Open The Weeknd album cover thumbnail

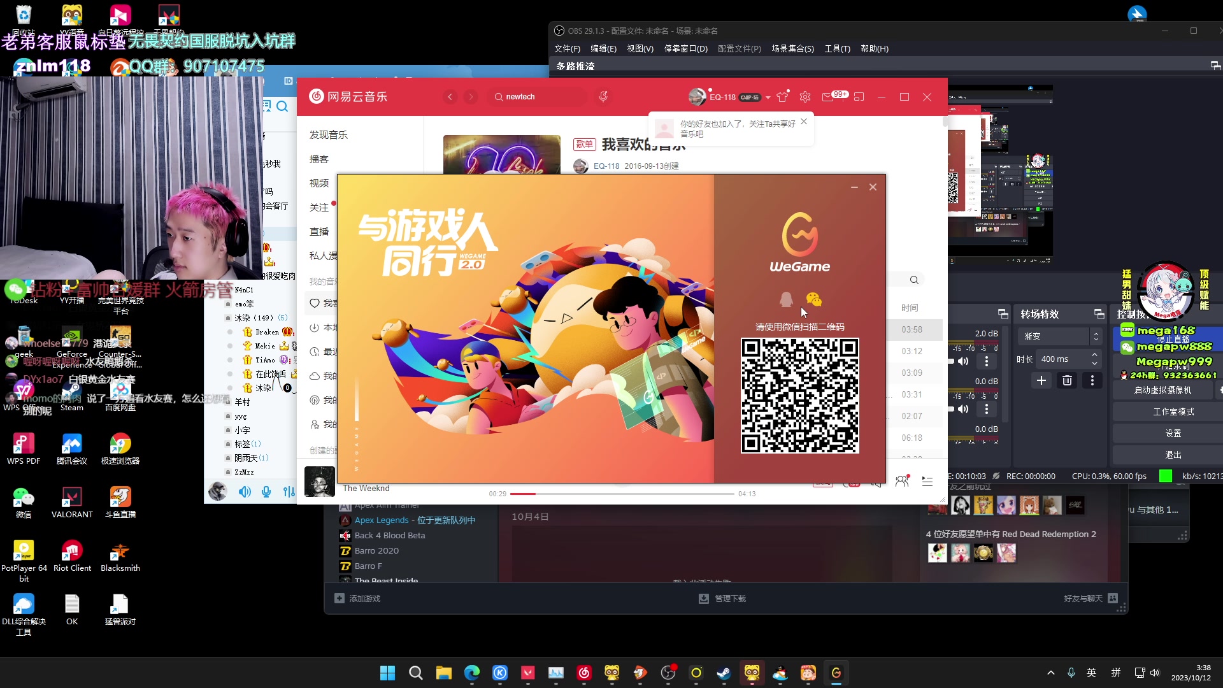pos(320,482)
